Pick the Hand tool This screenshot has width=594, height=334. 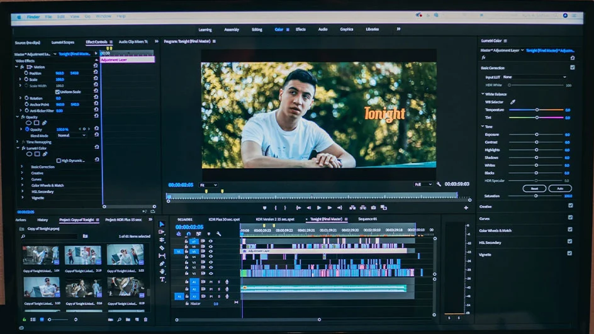point(162,272)
